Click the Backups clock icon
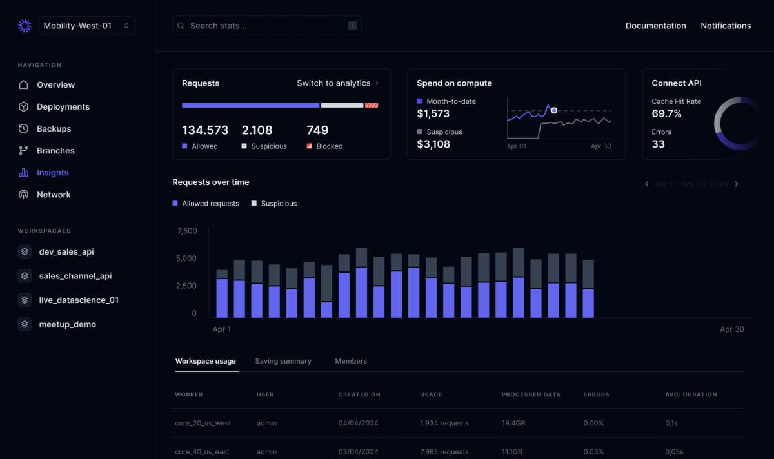 click(24, 129)
